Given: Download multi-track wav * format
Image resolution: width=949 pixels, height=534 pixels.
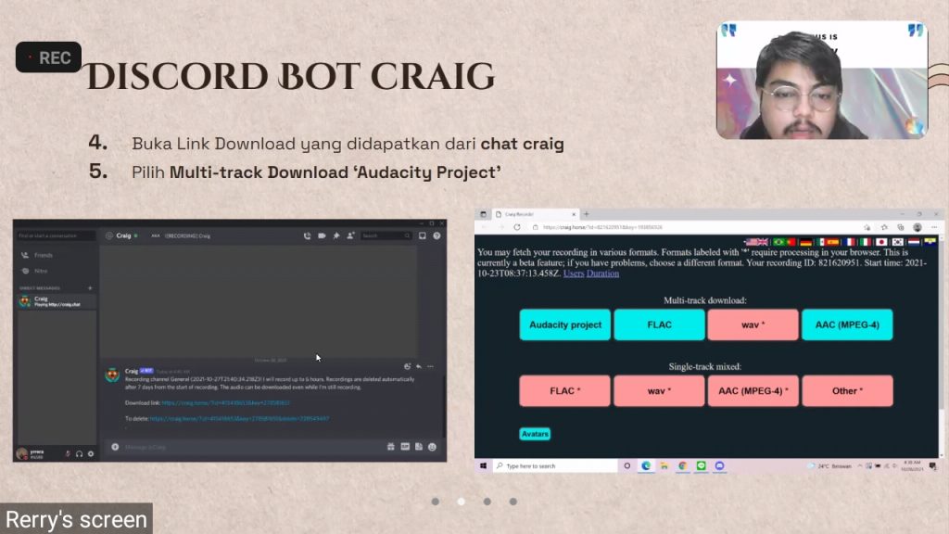Looking at the screenshot, I should 753,324.
